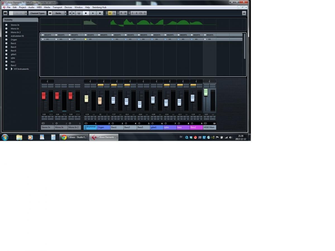
Task: Toggle visibility dot for rytm
Action: click(6, 58)
